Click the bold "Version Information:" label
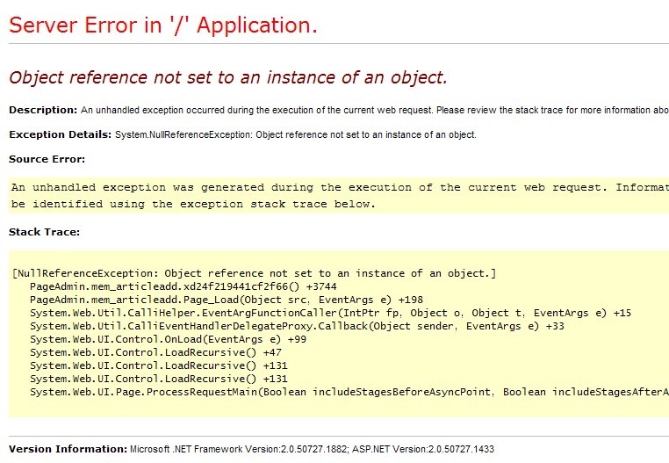Viewport: 669px width, 463px height. point(67,449)
